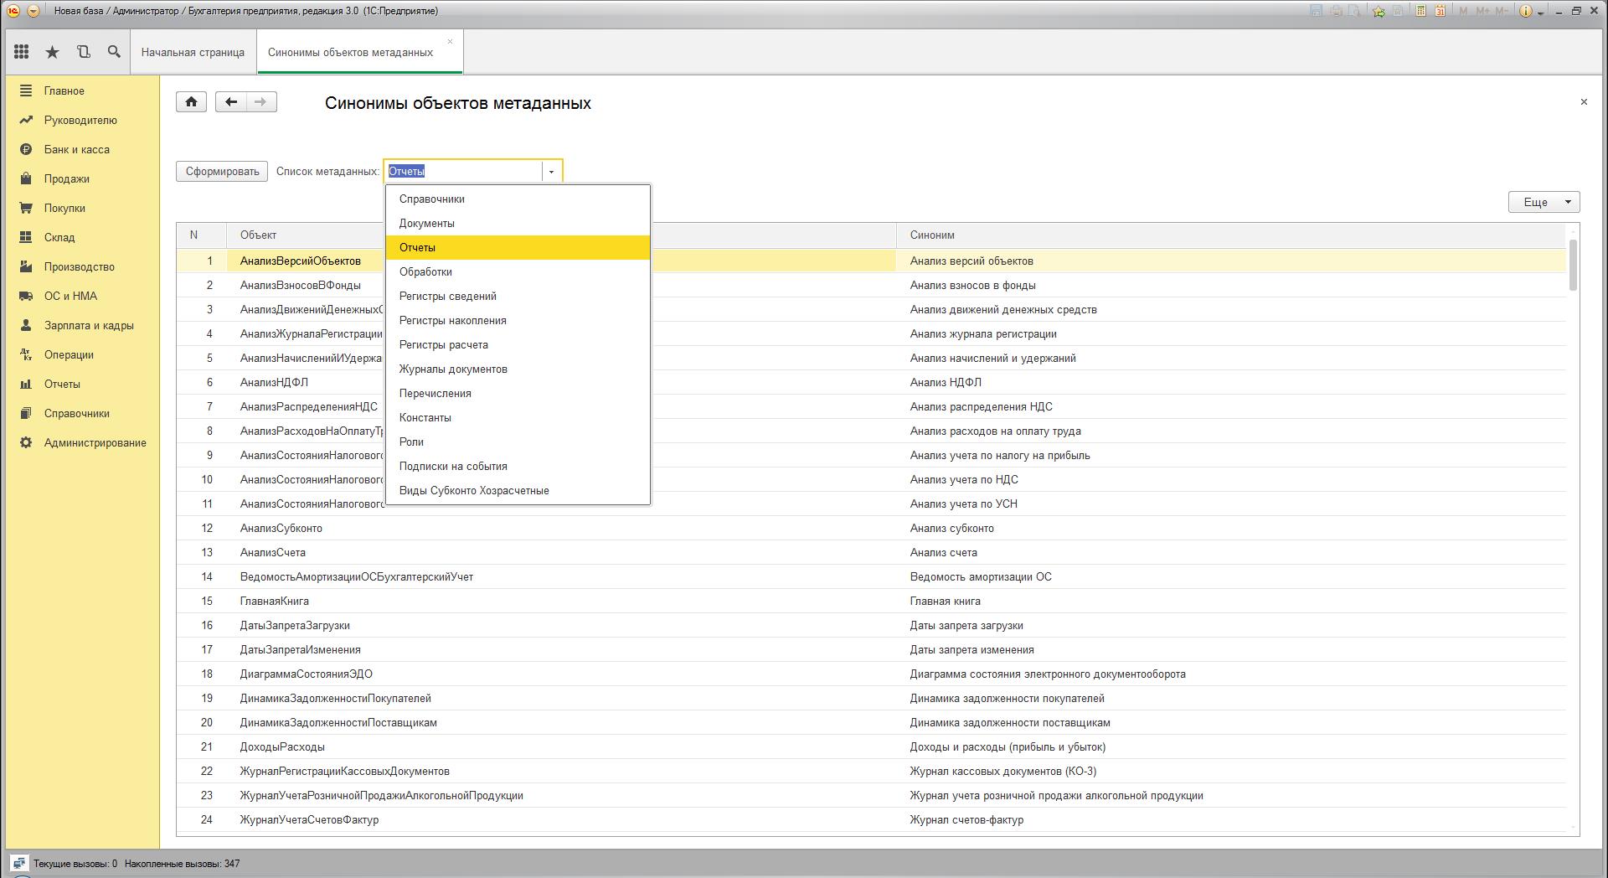Select Виды Субконто Хозрасчетные in the dropdown
This screenshot has width=1608, height=878.
coord(518,490)
